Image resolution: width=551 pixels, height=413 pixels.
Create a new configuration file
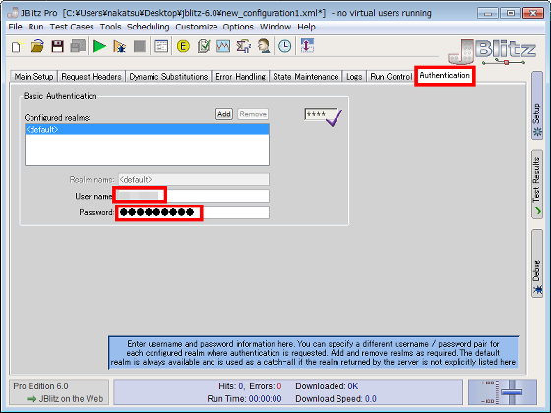(x=17, y=46)
